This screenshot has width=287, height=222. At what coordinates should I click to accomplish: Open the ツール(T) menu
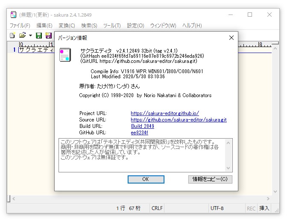click(x=112, y=26)
